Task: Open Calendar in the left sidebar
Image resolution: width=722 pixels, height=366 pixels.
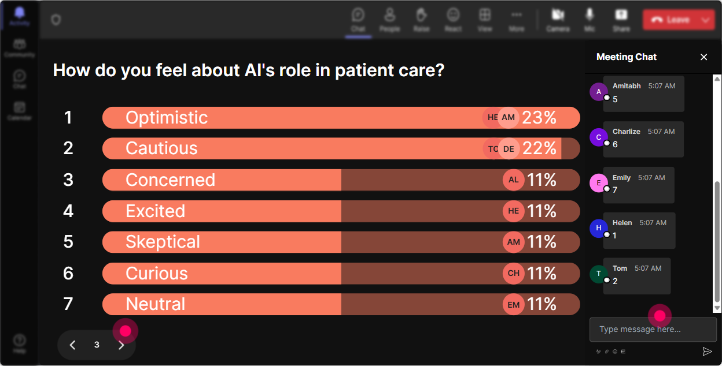Action: tap(20, 110)
